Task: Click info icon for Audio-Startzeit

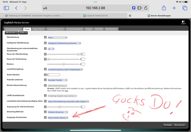Action: click(45, 75)
